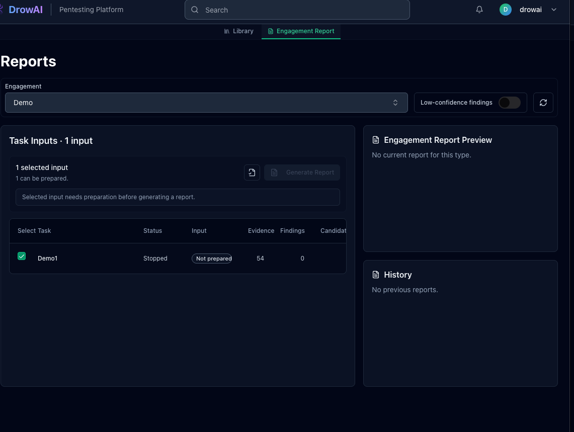Screen dimensions: 574x432
Task: Click the No current report message
Action: point(422,155)
